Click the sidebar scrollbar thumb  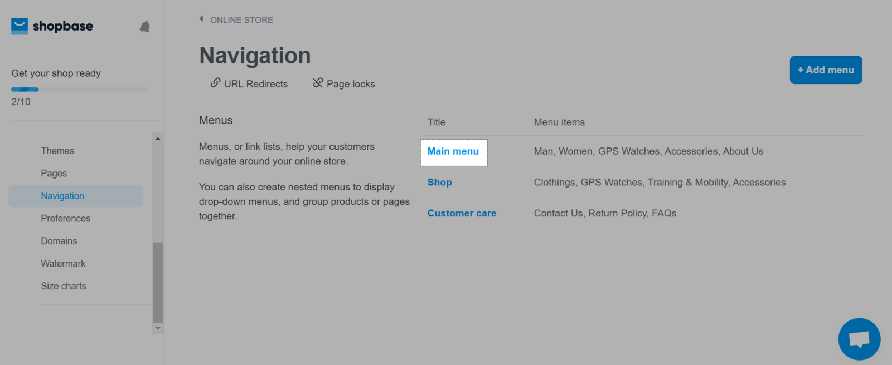coord(158,282)
